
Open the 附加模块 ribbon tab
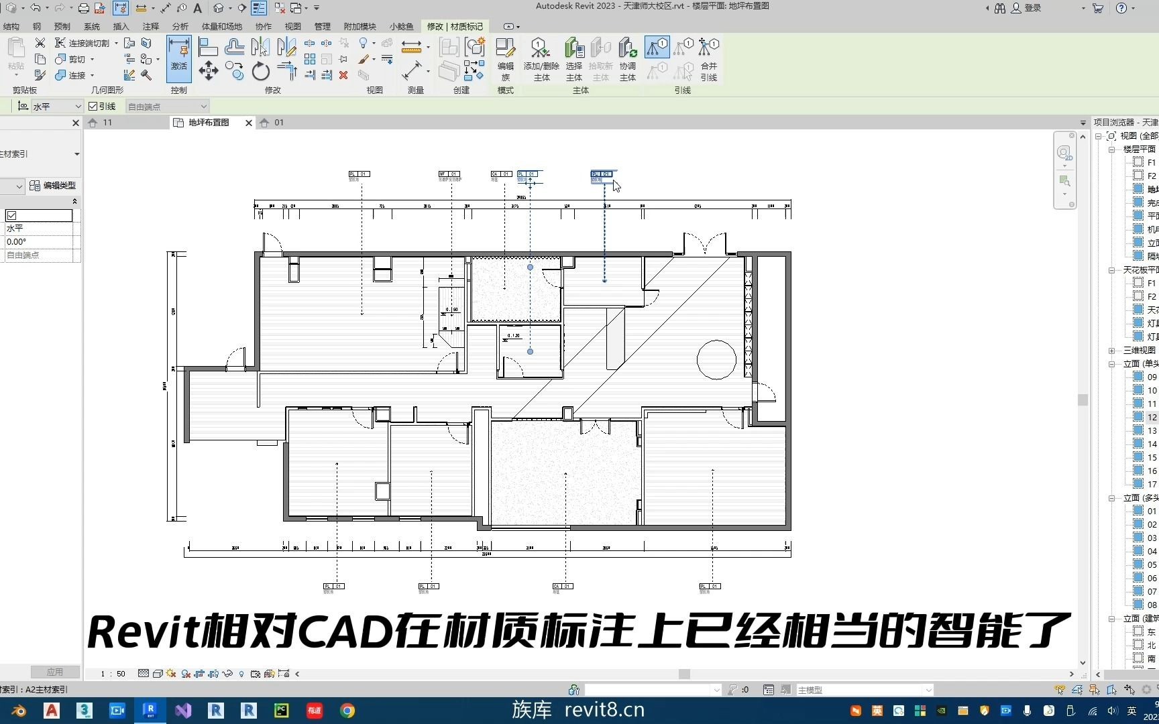pos(360,27)
